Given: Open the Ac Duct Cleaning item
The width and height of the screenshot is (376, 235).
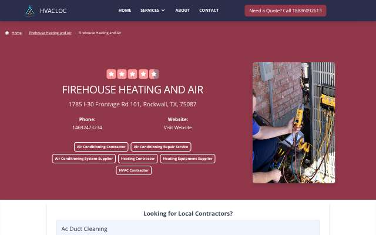Looking at the screenshot, I should pyautogui.click(x=188, y=229).
